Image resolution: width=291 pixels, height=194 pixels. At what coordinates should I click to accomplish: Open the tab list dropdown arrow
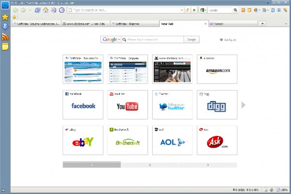click(286, 24)
